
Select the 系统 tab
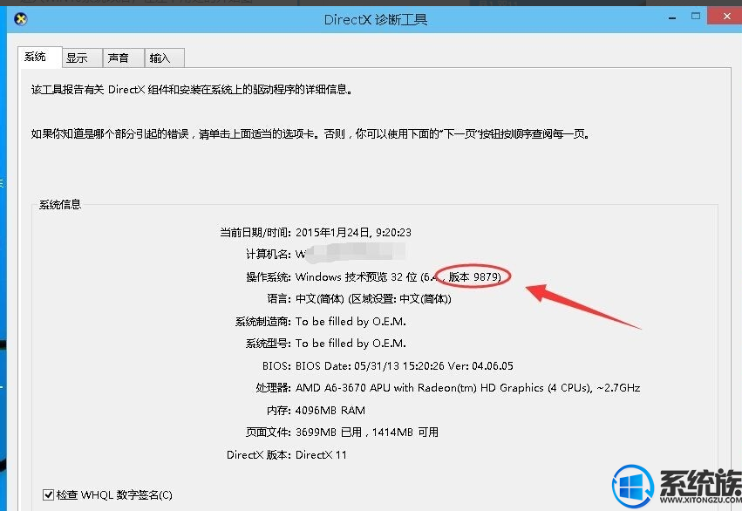tap(40, 58)
